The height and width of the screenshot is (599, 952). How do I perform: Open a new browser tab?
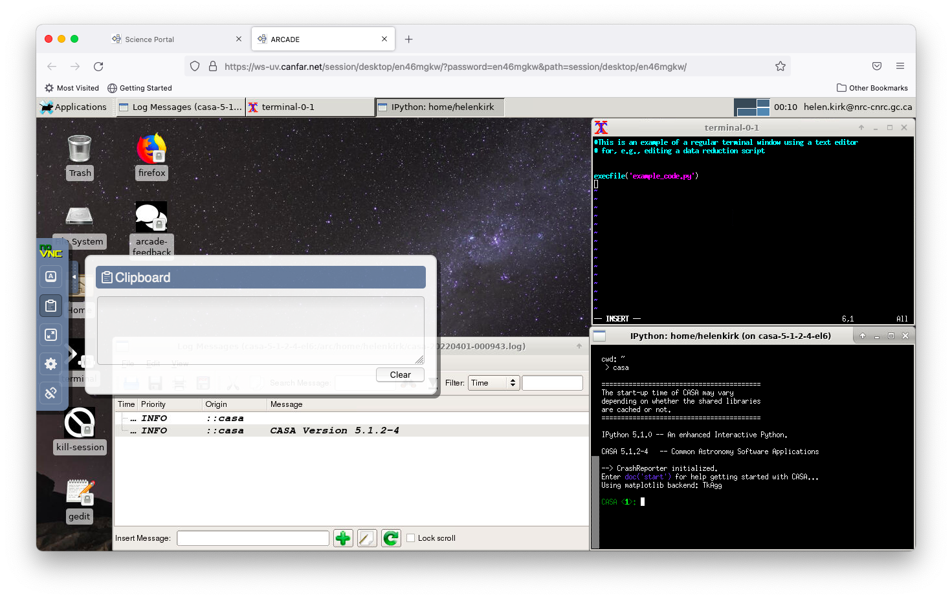click(x=408, y=39)
